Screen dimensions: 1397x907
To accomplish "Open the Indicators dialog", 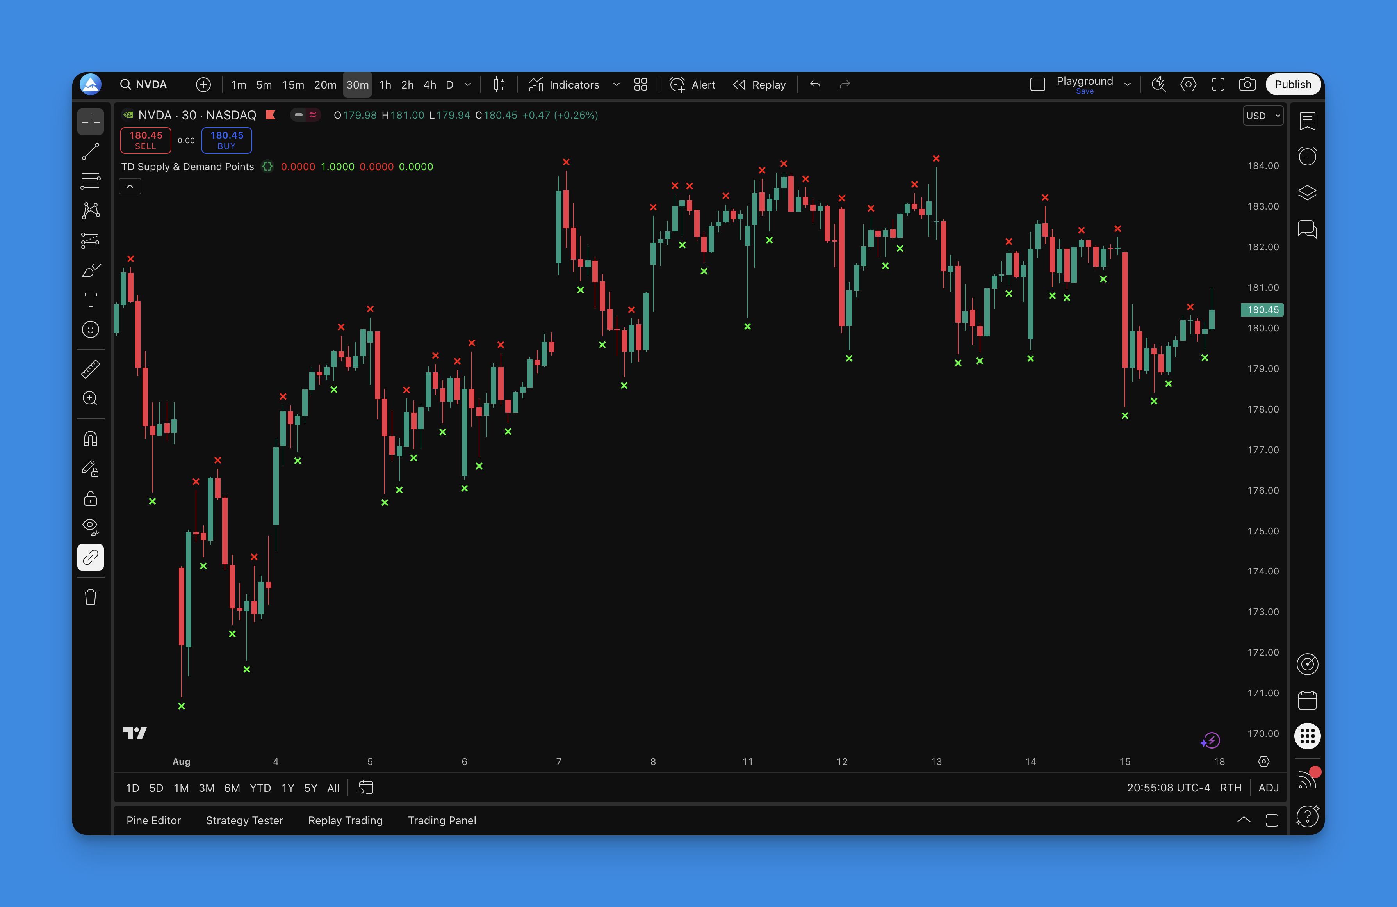I will pos(564,84).
